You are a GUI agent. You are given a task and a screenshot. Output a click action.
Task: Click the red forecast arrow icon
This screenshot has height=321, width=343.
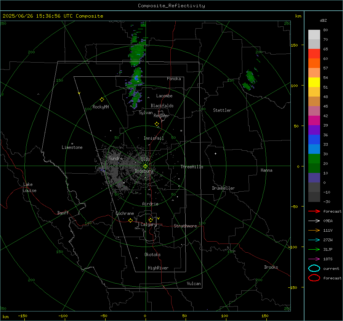(x=314, y=211)
